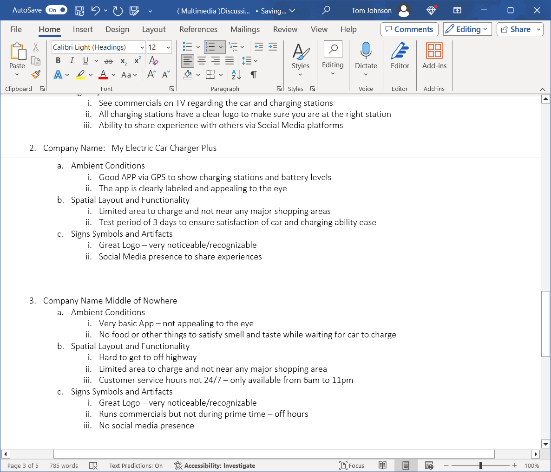
Task: Show or hide paragraph marks
Action: [x=253, y=74]
